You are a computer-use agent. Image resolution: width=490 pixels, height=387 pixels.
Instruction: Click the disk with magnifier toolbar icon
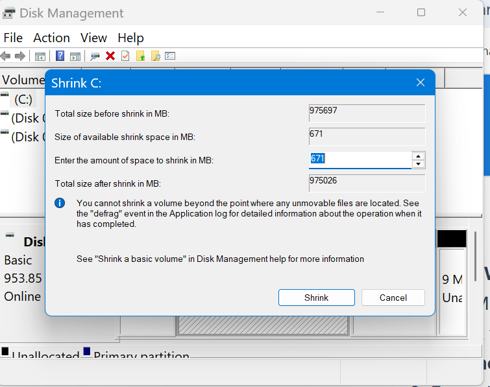[x=95, y=56]
